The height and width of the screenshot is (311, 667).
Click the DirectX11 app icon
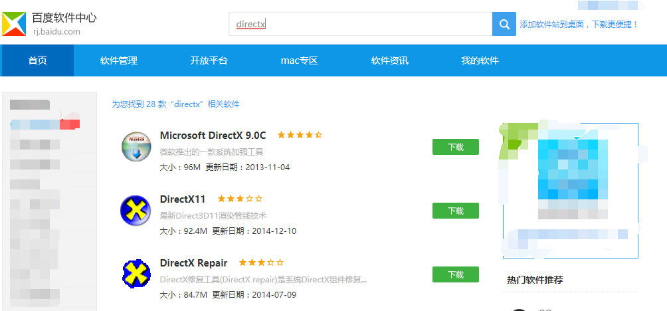coord(136,211)
